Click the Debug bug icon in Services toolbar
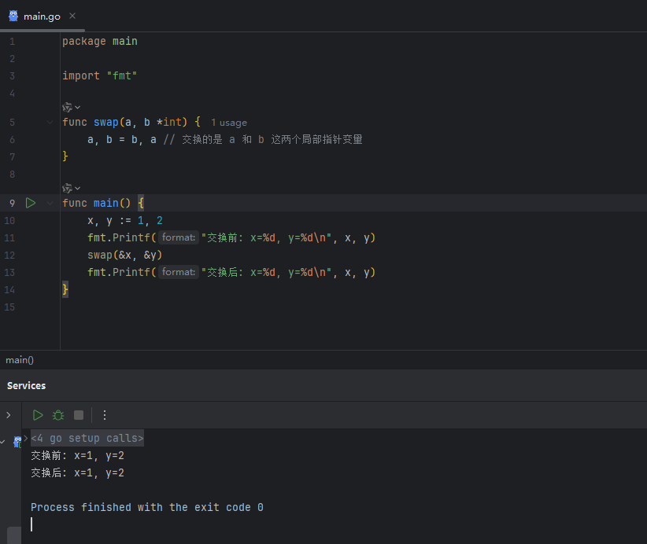647x544 pixels. (x=58, y=415)
